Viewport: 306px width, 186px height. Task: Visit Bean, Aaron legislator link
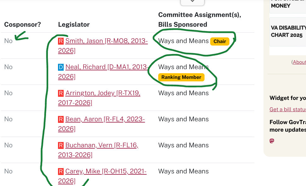click(x=105, y=119)
